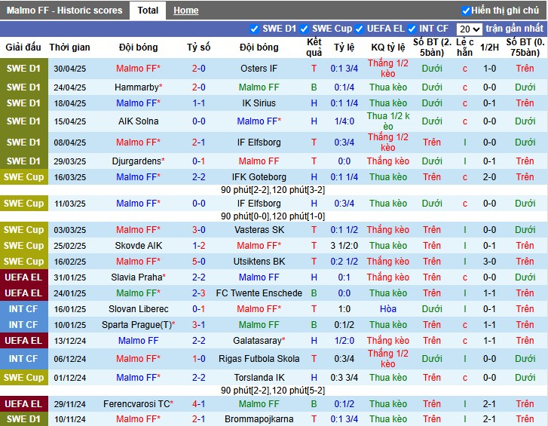Open the Hammarby team link

(136, 87)
